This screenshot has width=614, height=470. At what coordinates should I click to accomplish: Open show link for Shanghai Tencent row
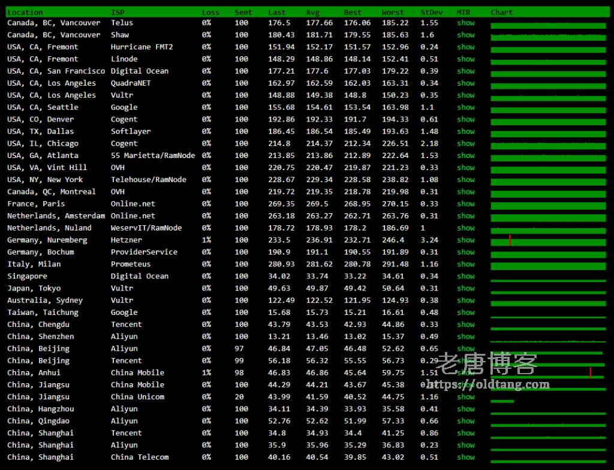(x=465, y=433)
